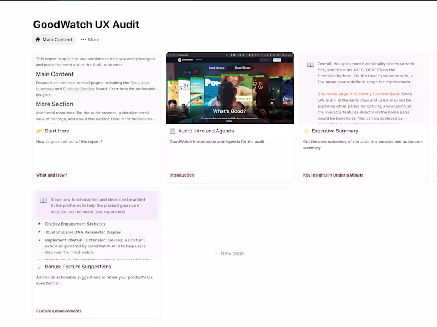437x327 pixels.
Task: Click the book icon in the Executive Summary callout
Action: (x=310, y=64)
